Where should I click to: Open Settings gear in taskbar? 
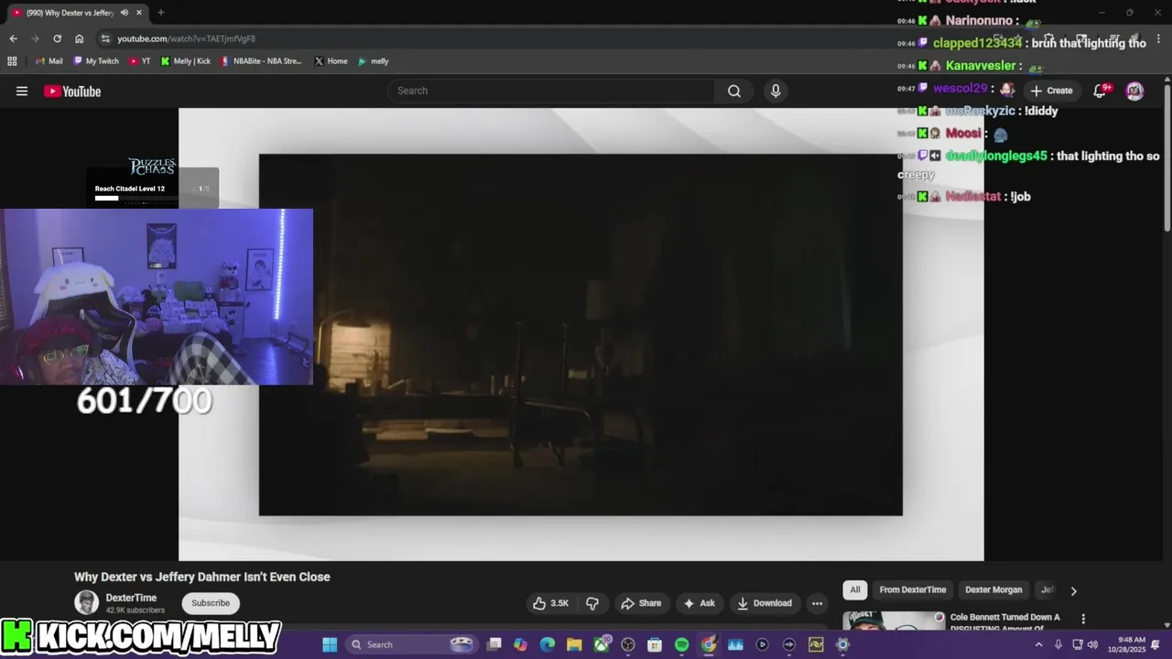[x=842, y=644]
